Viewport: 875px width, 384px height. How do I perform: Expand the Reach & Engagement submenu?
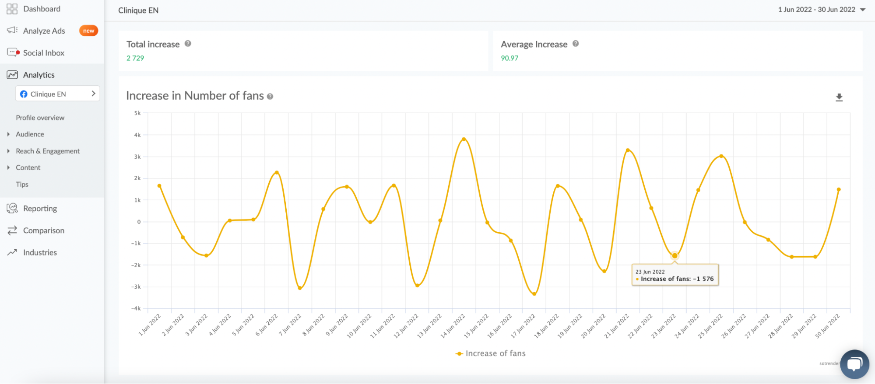pyautogui.click(x=48, y=151)
